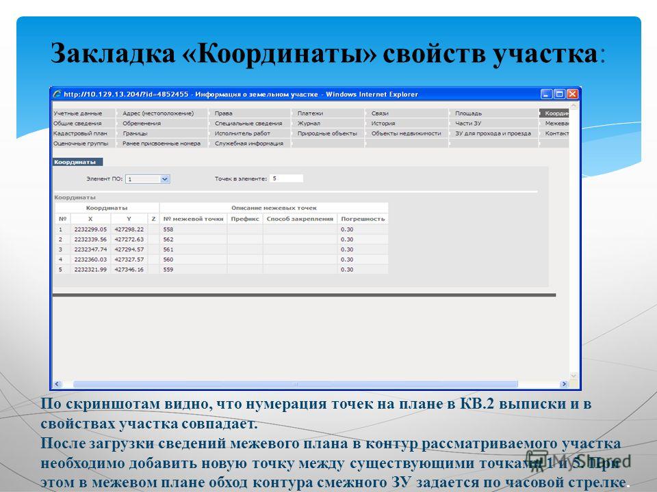Screen dimensions: 657x492
Task: Select the Оценочные группы tab
Action: pos(81,143)
